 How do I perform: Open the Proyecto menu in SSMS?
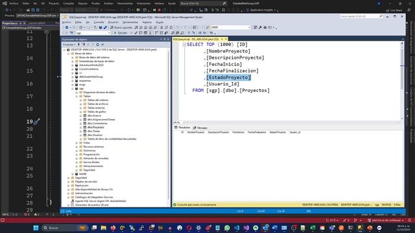113,23
